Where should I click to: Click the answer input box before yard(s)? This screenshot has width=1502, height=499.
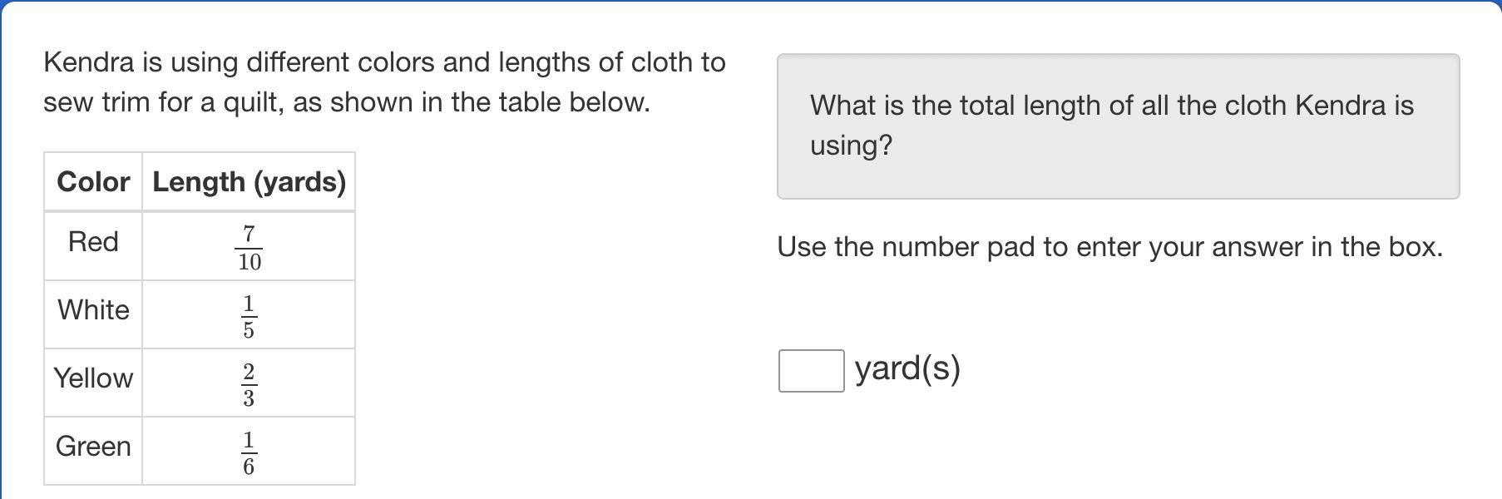tap(811, 371)
